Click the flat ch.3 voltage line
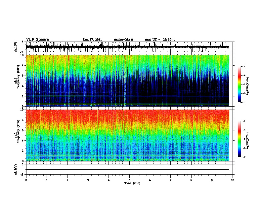The height and width of the screenshot is (202, 262). point(128,170)
